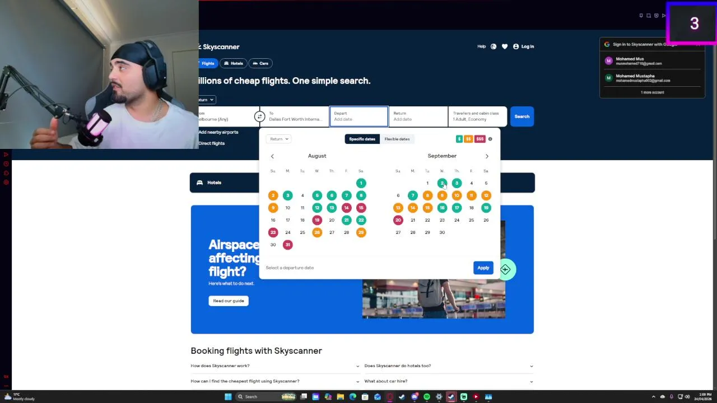Toggle Add nearby airports option

pos(218,132)
